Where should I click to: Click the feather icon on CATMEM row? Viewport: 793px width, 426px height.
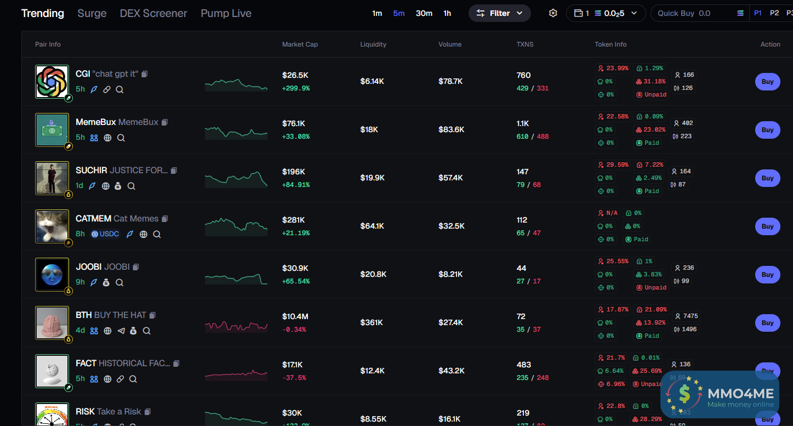pos(130,234)
